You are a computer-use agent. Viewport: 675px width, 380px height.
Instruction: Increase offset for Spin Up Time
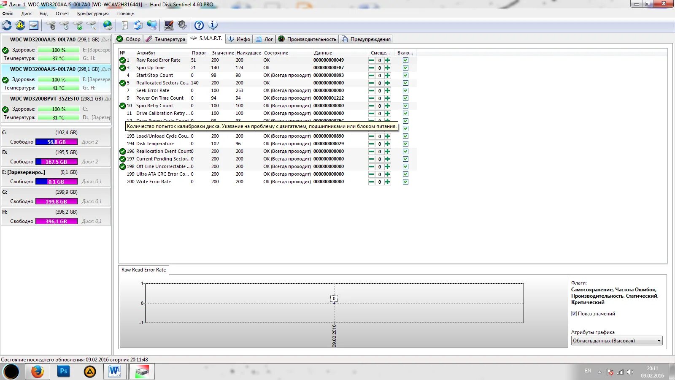(388, 68)
